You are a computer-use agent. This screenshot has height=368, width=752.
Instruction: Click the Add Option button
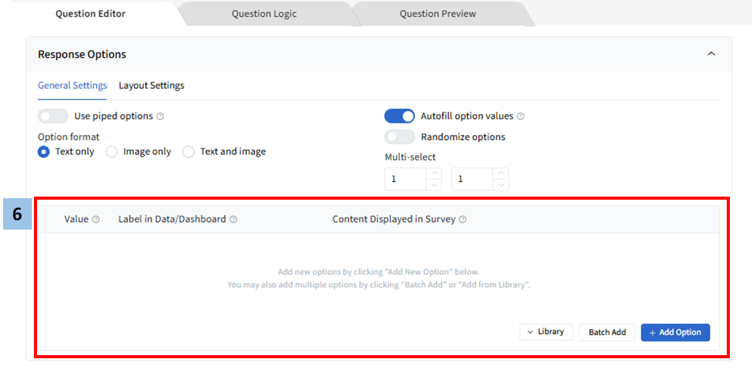tap(675, 332)
